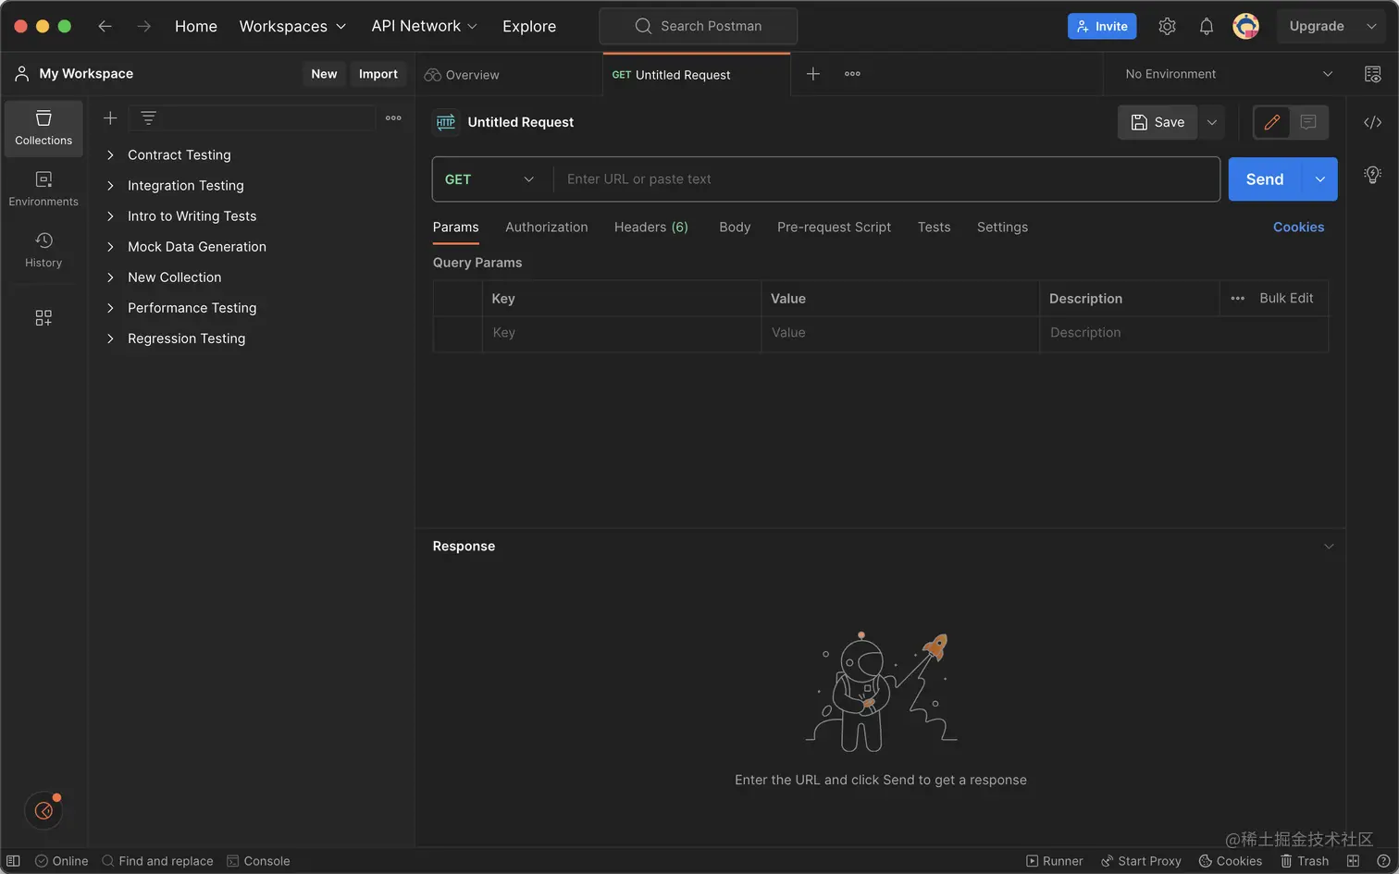The height and width of the screenshot is (874, 1399).
Task: Click the Search Postman box
Action: click(699, 26)
